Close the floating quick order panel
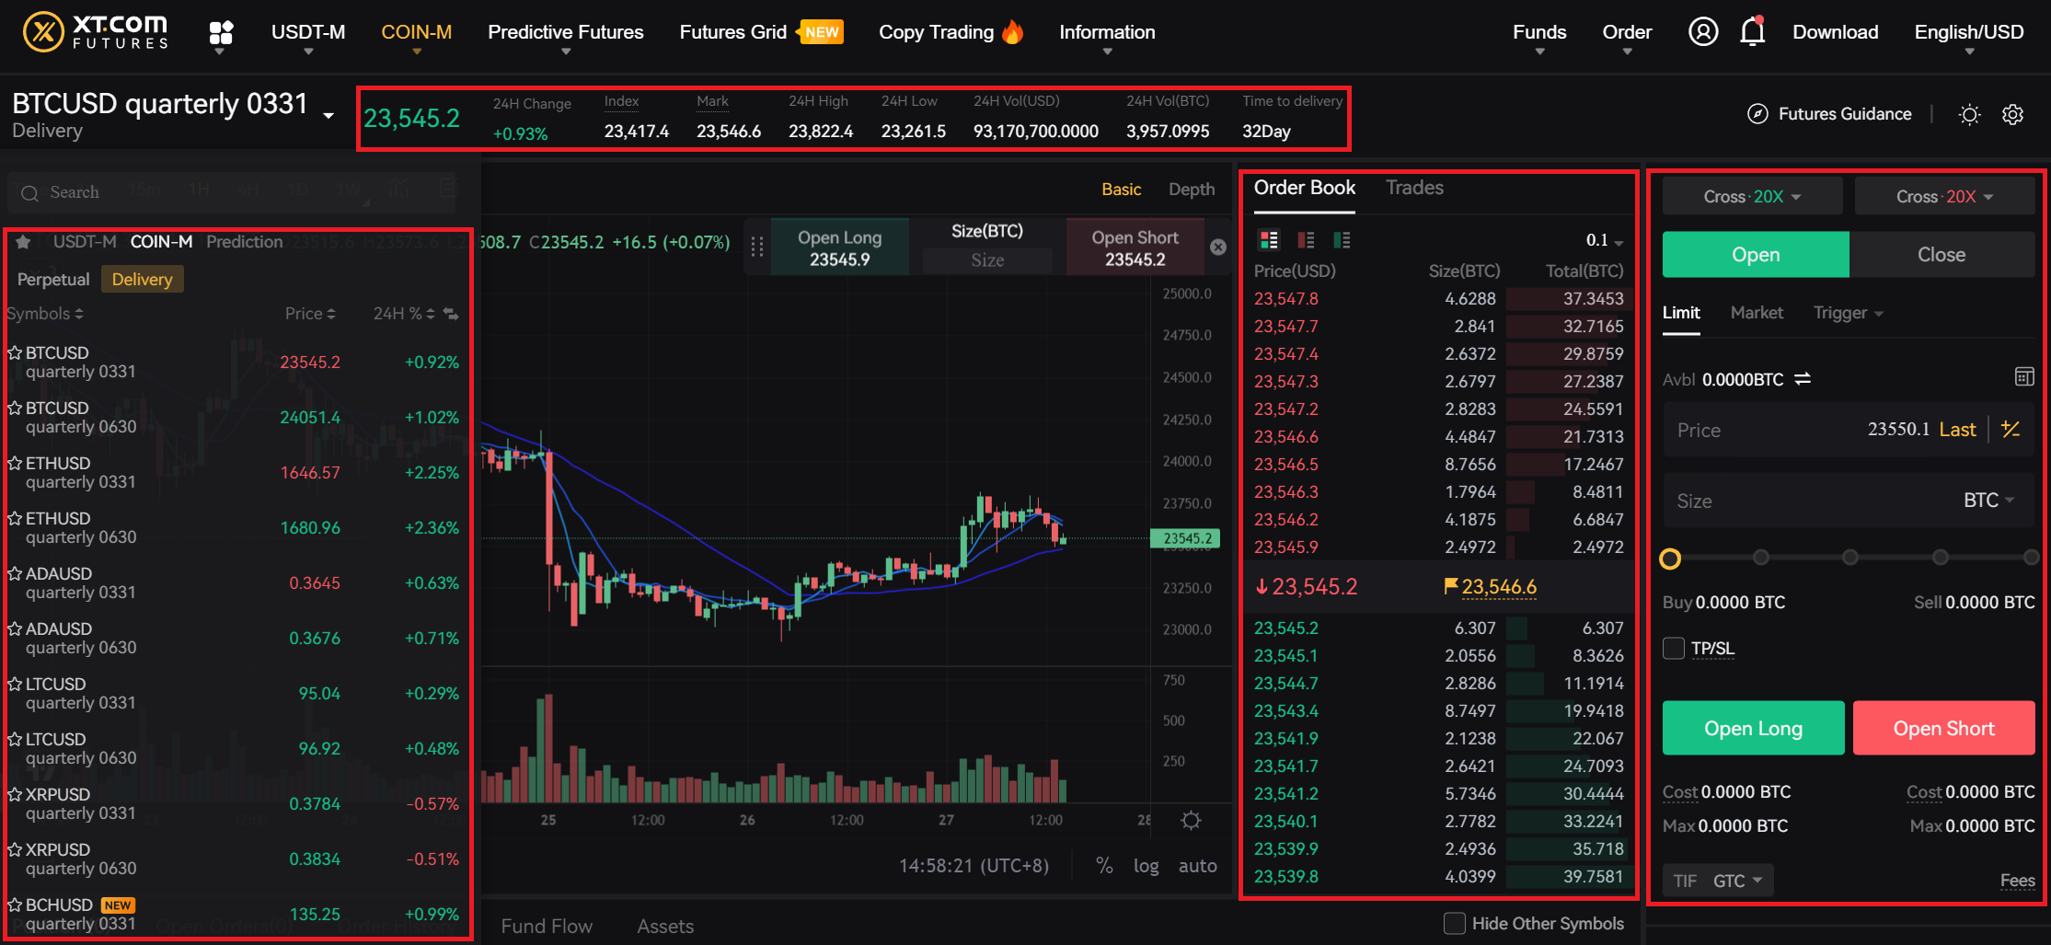 pos(1217,247)
